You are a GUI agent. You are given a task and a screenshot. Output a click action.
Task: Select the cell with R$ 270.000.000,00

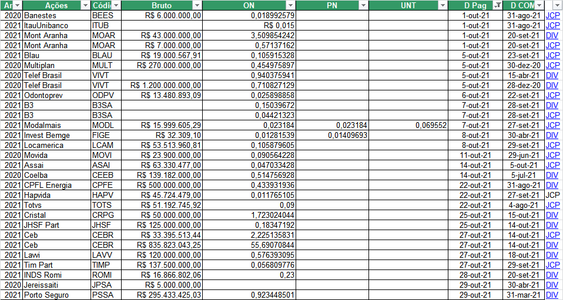(162, 66)
